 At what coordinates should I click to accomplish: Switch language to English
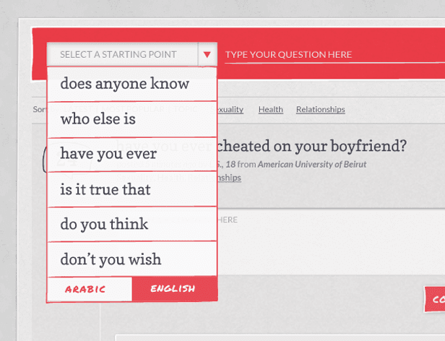(x=175, y=289)
